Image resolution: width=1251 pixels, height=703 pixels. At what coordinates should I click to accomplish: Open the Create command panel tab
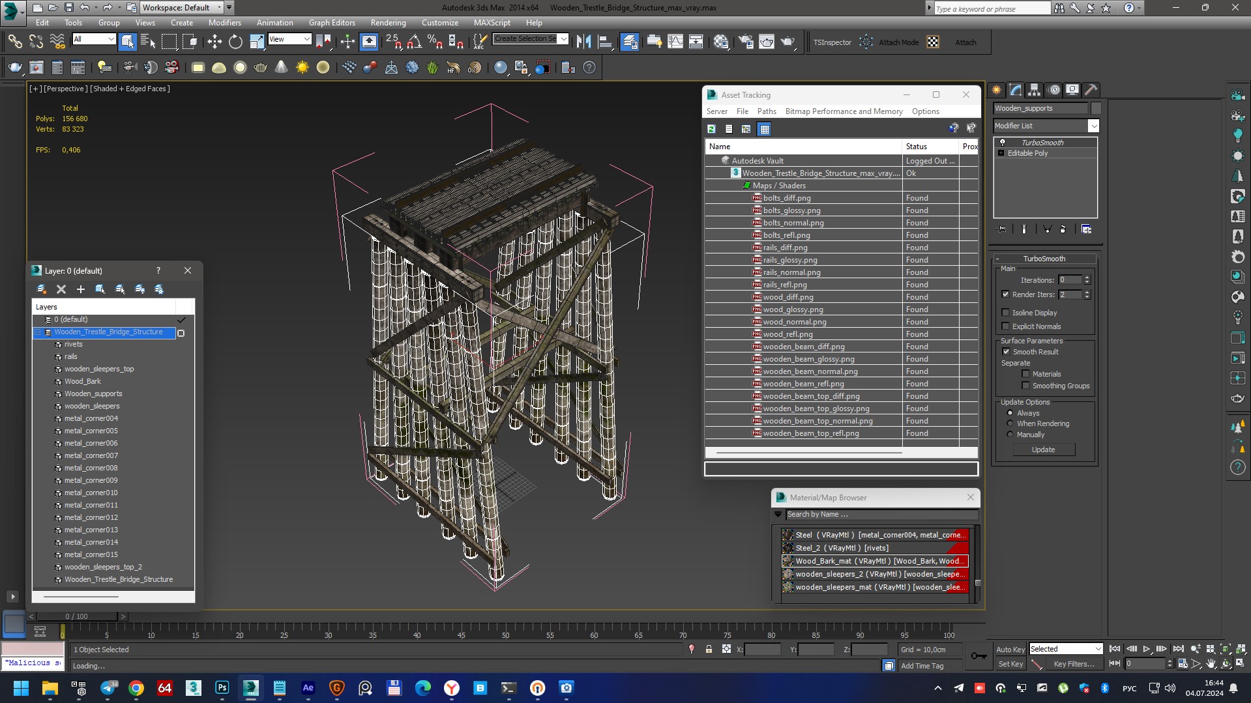click(x=996, y=90)
